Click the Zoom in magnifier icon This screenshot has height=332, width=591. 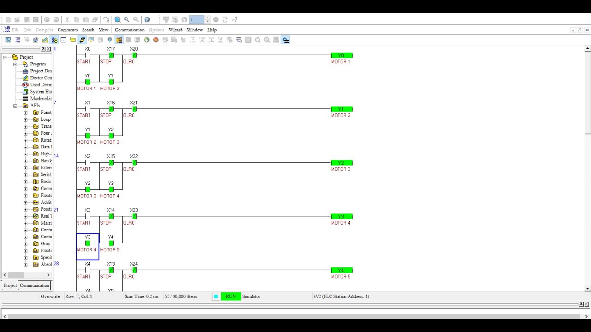(x=127, y=19)
